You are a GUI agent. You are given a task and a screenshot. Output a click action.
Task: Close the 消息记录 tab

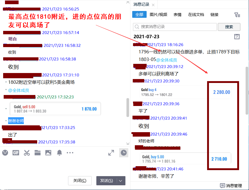coord(153,5)
